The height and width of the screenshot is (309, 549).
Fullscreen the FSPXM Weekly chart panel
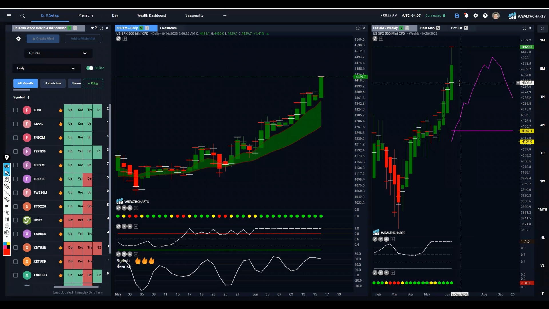[524, 28]
